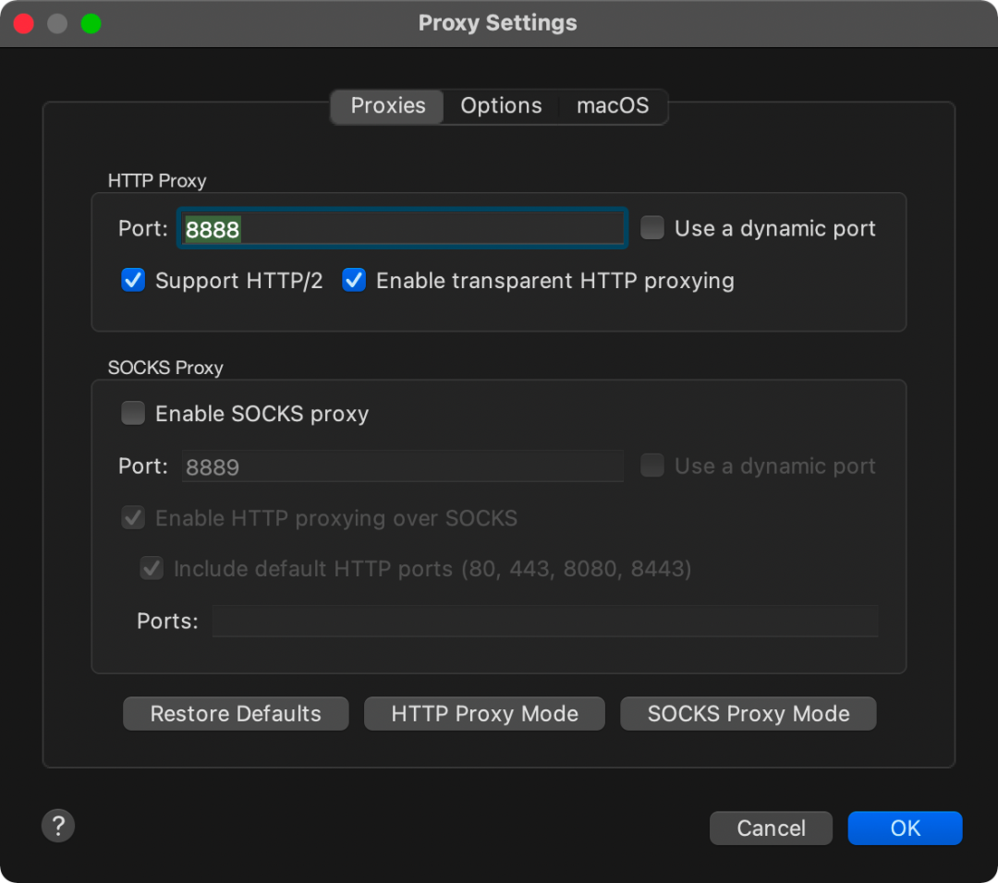The image size is (998, 883).
Task: Switch to the macOS tab
Action: [613, 105]
